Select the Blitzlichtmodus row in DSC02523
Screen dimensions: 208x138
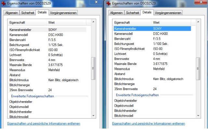click(152, 79)
